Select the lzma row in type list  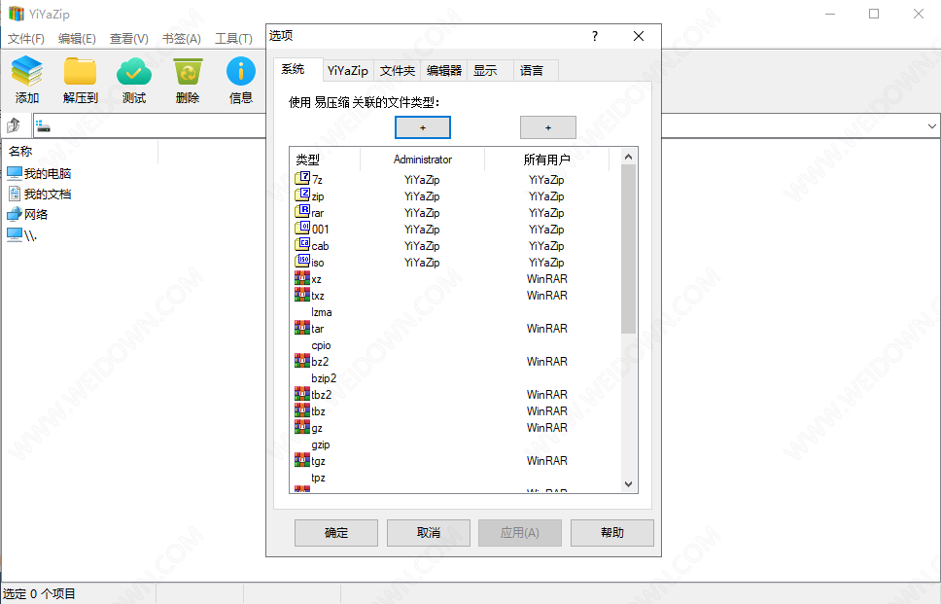pos(455,312)
